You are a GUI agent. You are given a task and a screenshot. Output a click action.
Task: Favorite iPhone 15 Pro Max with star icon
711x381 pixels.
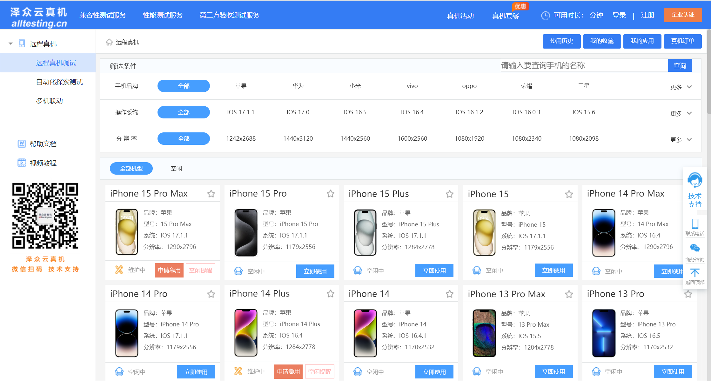click(211, 194)
